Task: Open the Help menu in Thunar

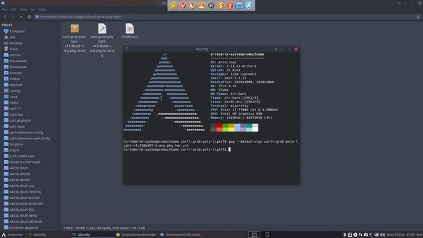Action: pyautogui.click(x=42, y=9)
